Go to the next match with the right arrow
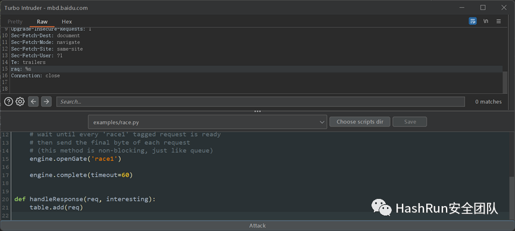 coord(46,102)
